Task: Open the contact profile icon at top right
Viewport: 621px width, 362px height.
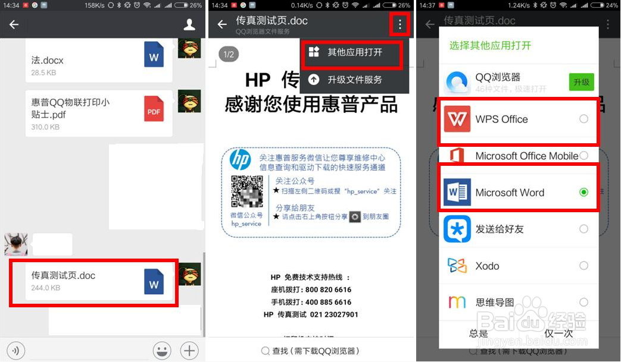Action: pyautogui.click(x=189, y=25)
